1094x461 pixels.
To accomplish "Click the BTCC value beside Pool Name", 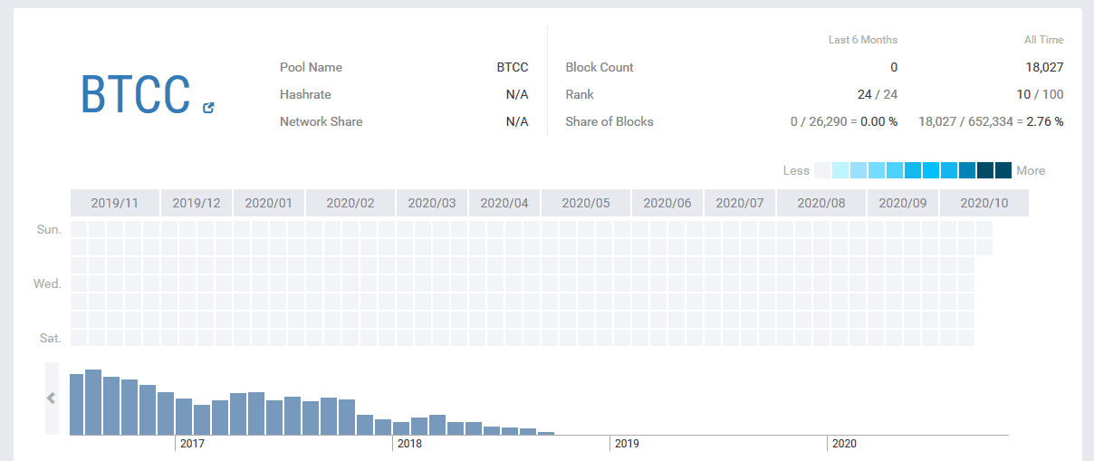I will pyautogui.click(x=513, y=67).
